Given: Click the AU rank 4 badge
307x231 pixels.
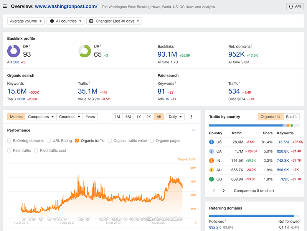Looking at the screenshot, I should tap(211, 170).
